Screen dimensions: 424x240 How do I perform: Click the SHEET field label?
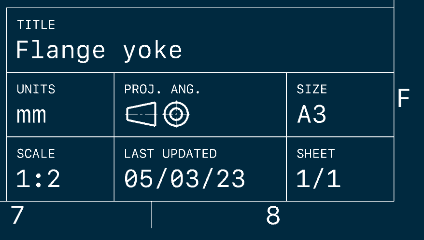point(316,154)
